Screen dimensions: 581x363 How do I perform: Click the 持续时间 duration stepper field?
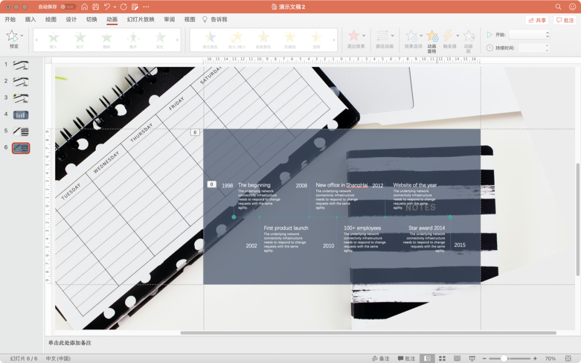pyautogui.click(x=534, y=48)
